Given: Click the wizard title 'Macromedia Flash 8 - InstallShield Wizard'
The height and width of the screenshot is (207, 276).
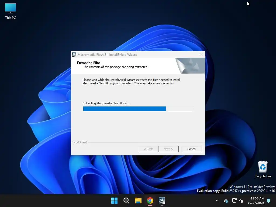Looking at the screenshot, I should (x=107, y=54).
